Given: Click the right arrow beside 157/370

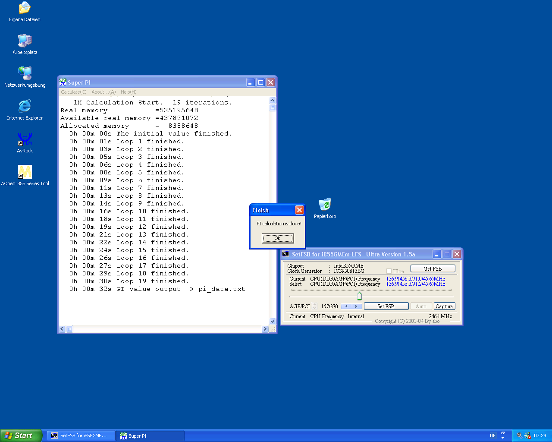Looking at the screenshot, I should tap(356, 306).
